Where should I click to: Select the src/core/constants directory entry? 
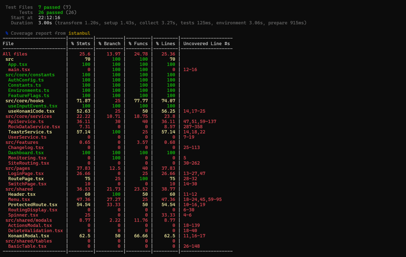(30, 75)
